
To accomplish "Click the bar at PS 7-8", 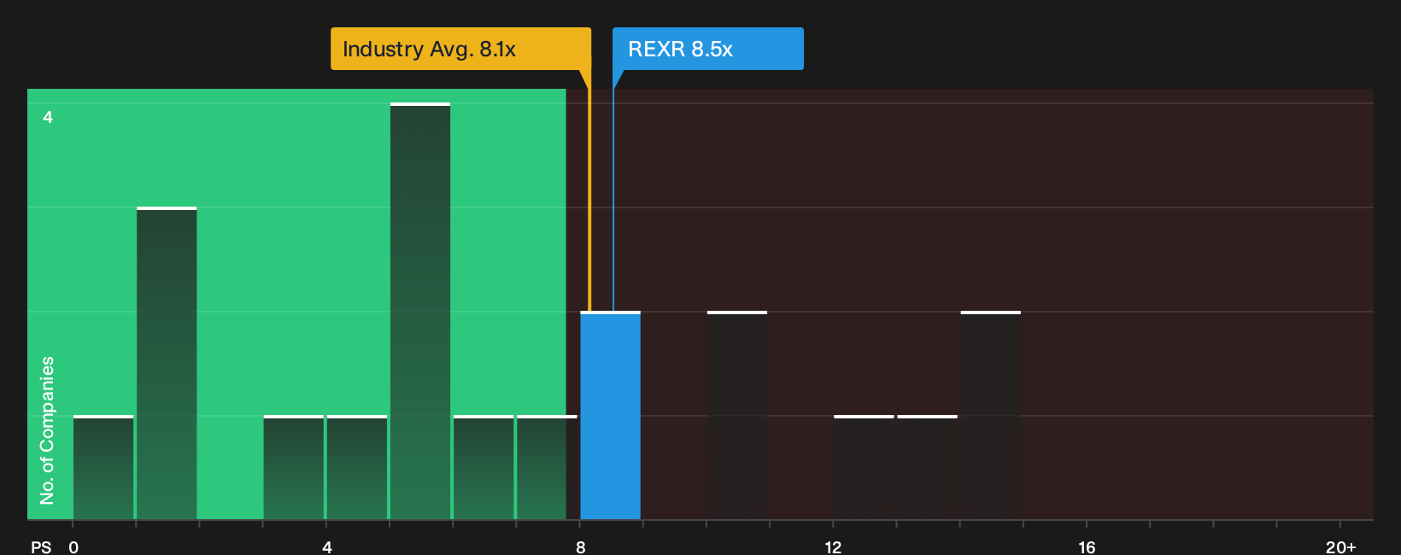I will coord(547,468).
